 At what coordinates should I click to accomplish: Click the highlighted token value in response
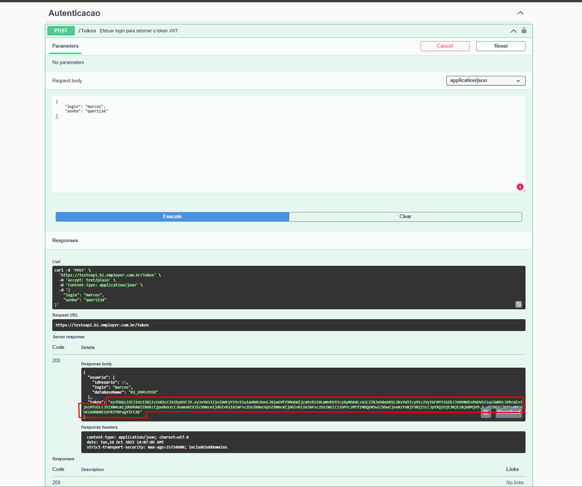(x=302, y=407)
